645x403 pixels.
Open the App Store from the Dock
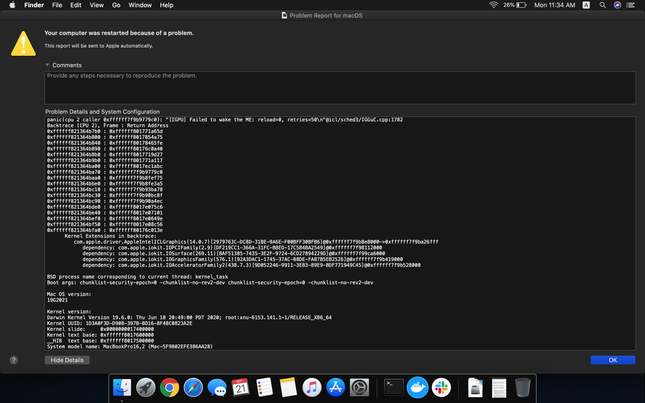335,388
